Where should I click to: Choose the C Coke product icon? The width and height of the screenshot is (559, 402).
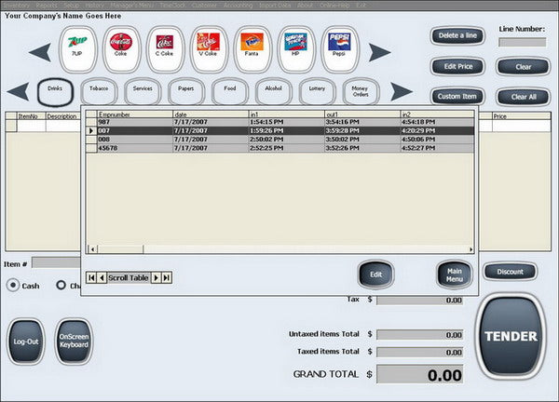point(165,49)
